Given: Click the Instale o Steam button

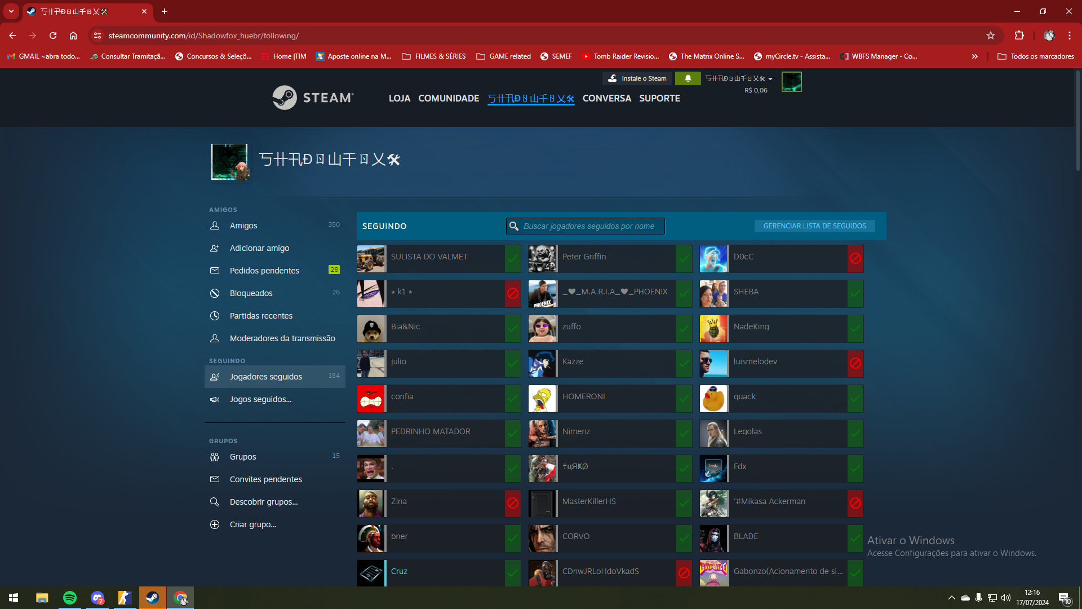Looking at the screenshot, I should pyautogui.click(x=637, y=78).
